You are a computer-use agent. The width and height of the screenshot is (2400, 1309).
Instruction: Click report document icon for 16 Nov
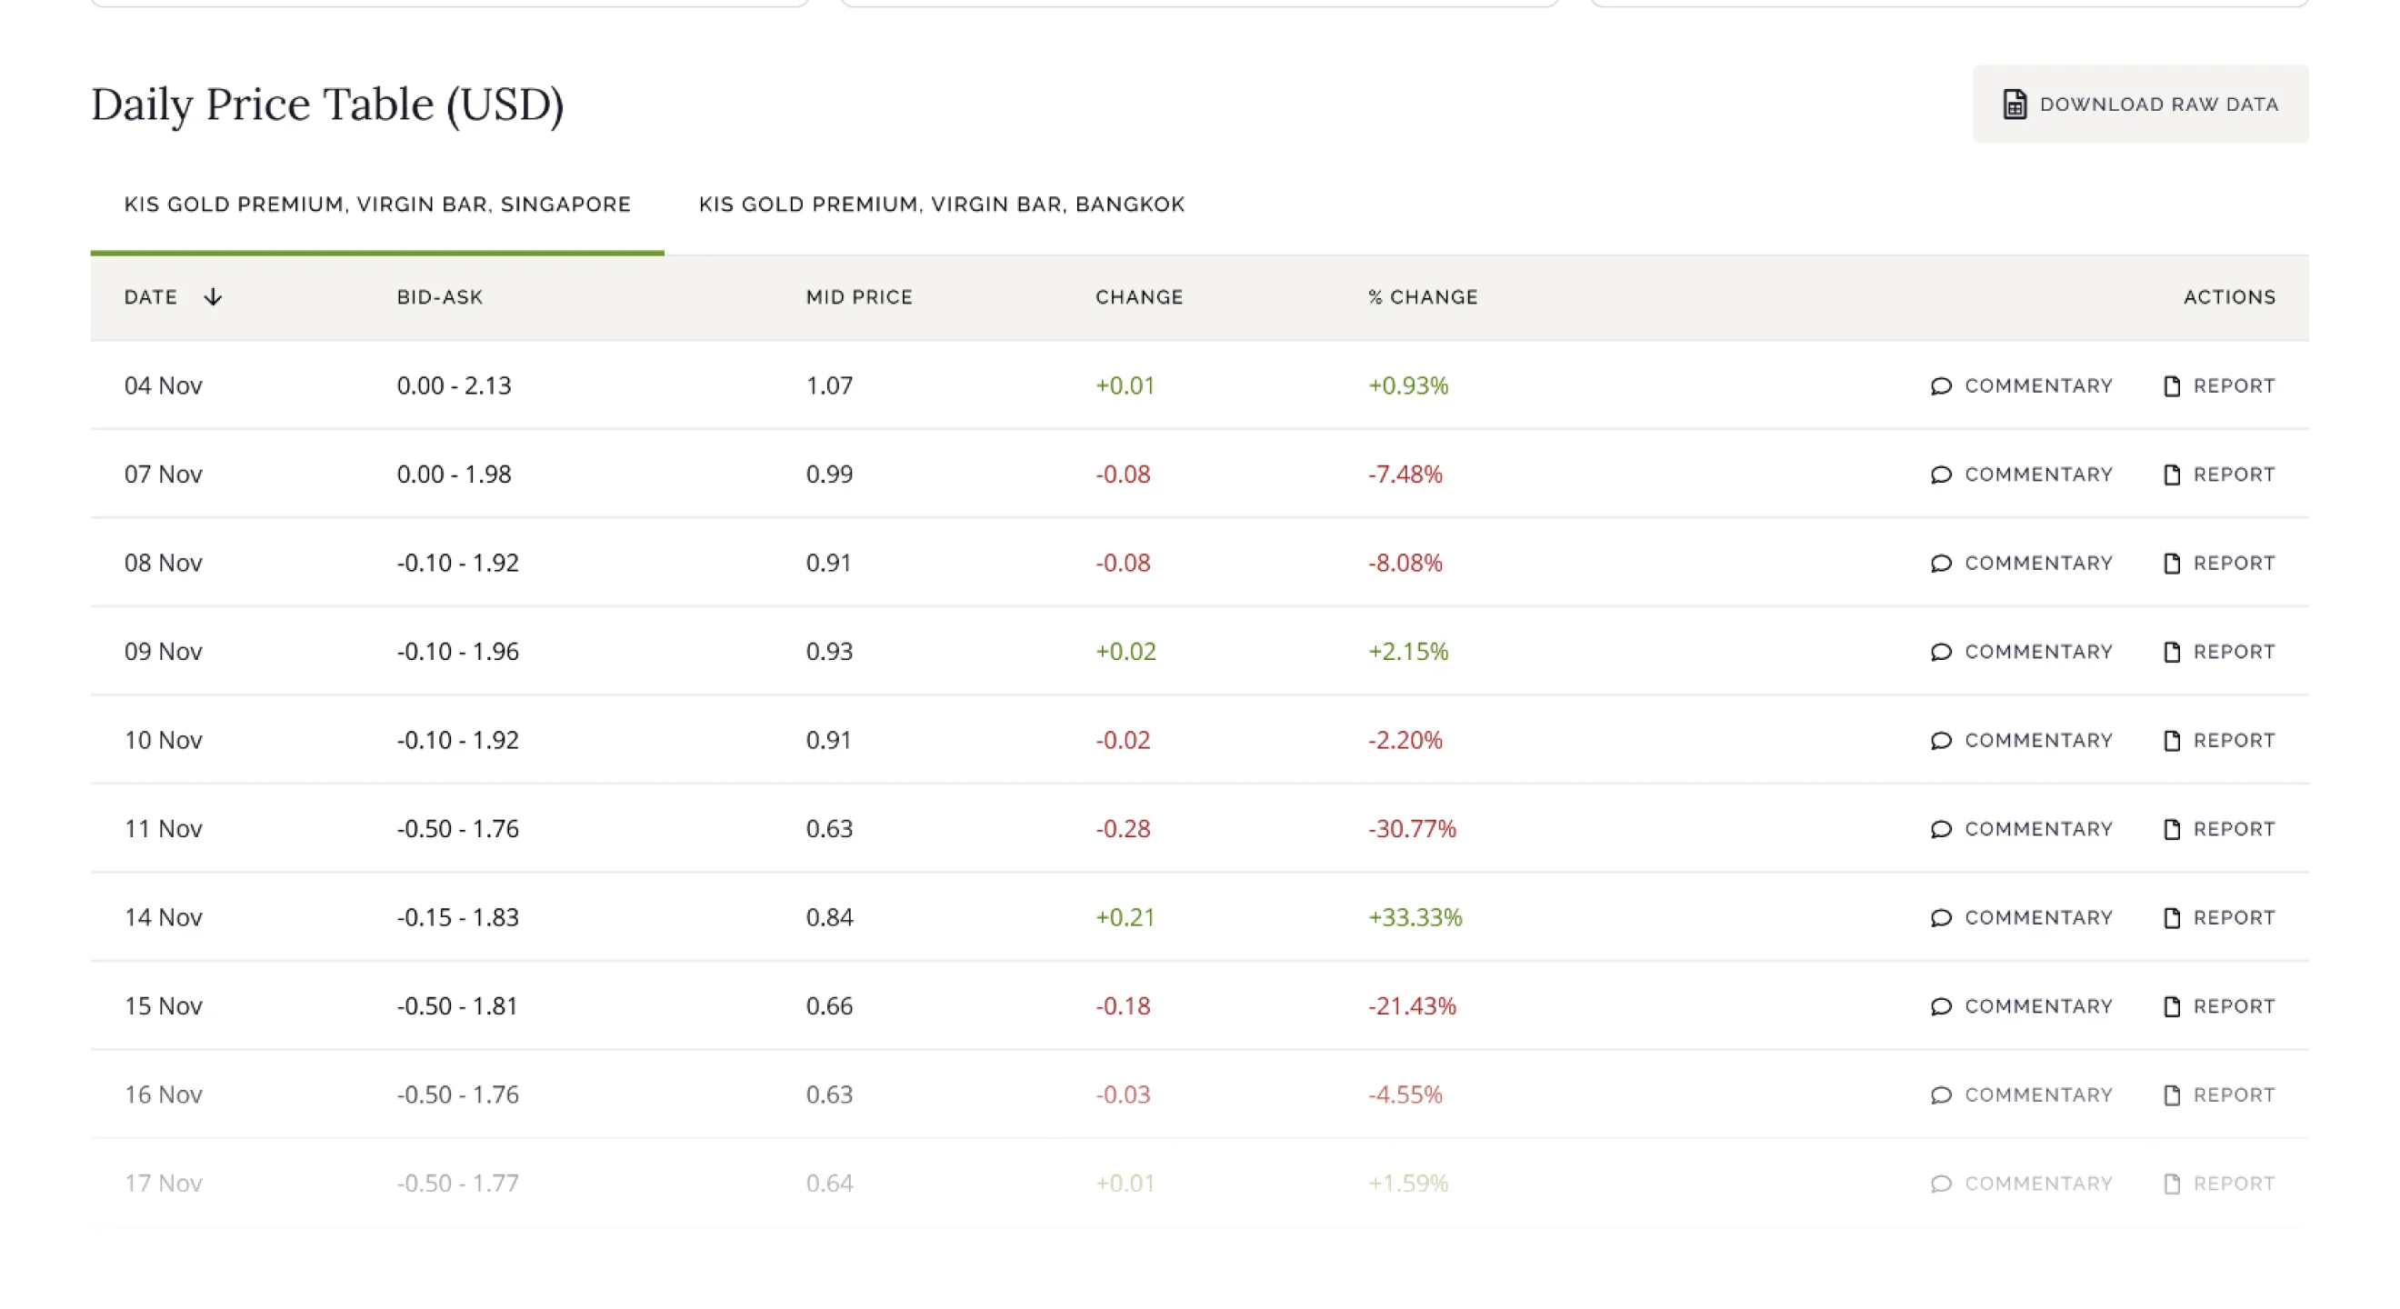2172,1095
